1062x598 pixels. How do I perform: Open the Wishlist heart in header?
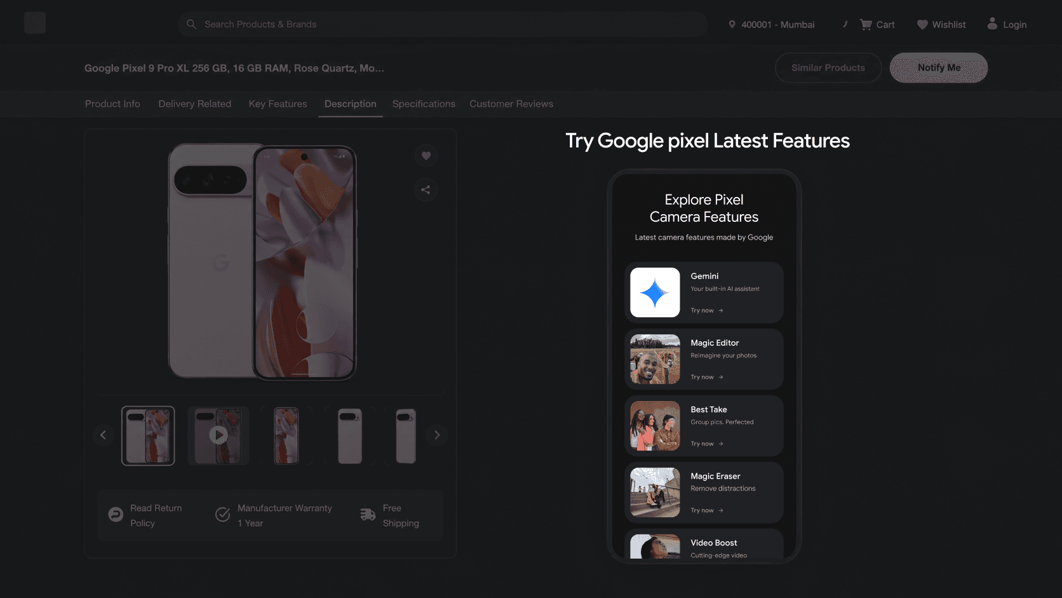coord(922,24)
